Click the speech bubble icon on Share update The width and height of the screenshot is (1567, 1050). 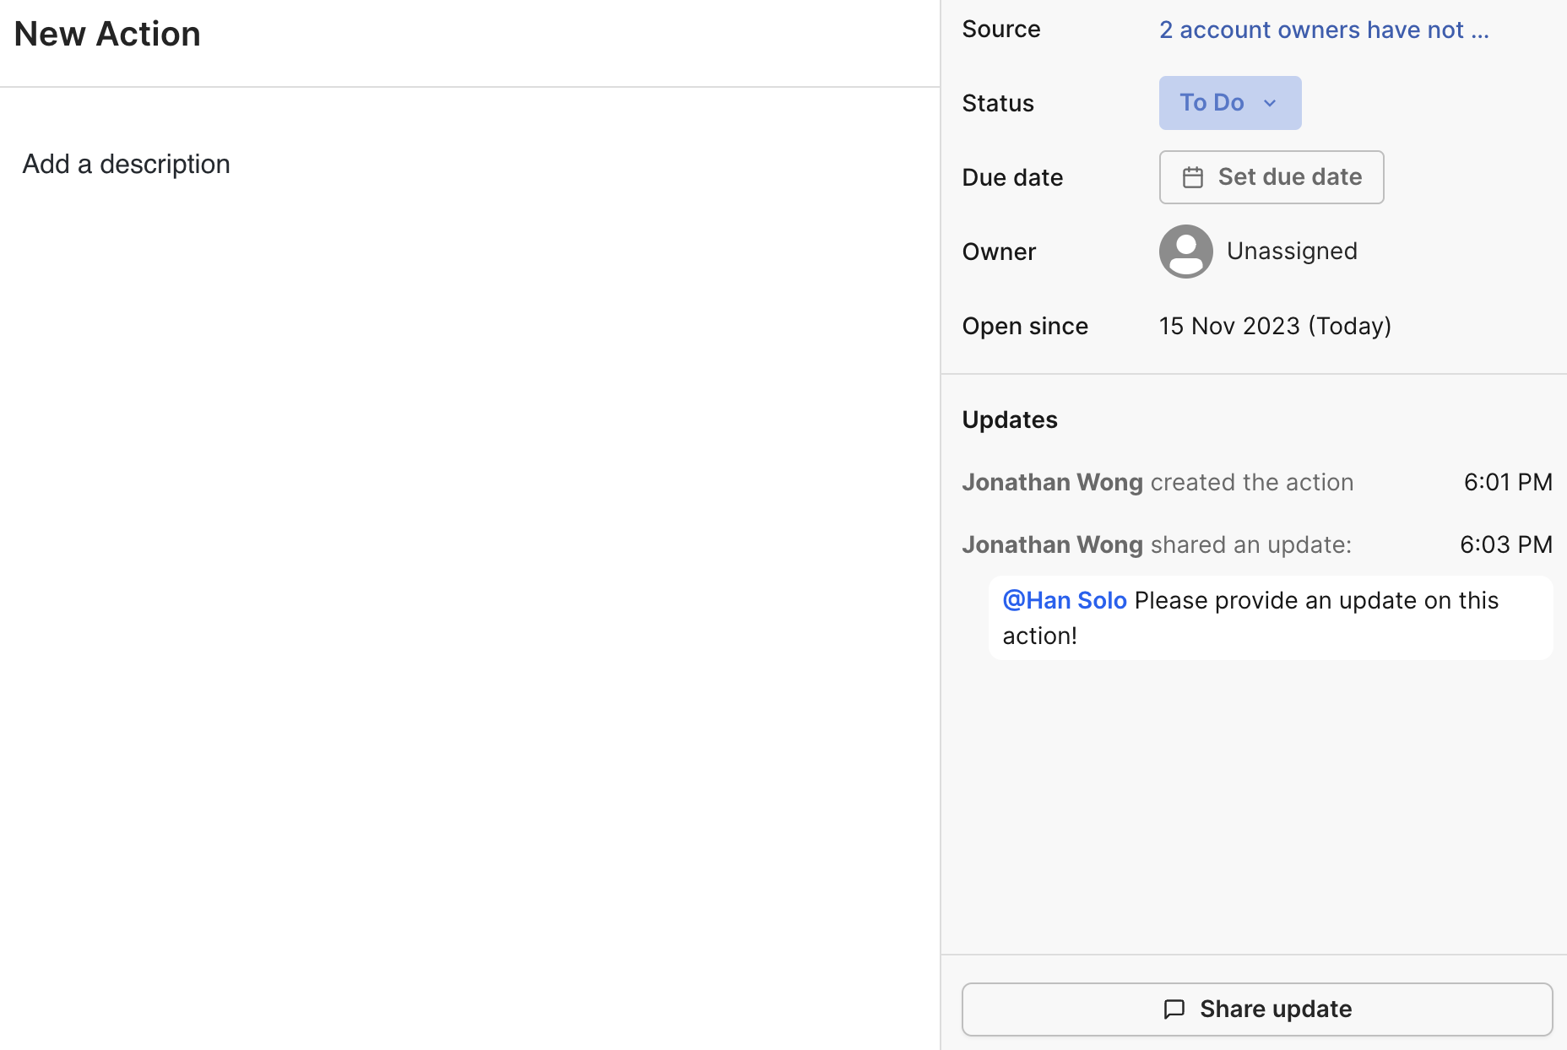(1174, 1009)
